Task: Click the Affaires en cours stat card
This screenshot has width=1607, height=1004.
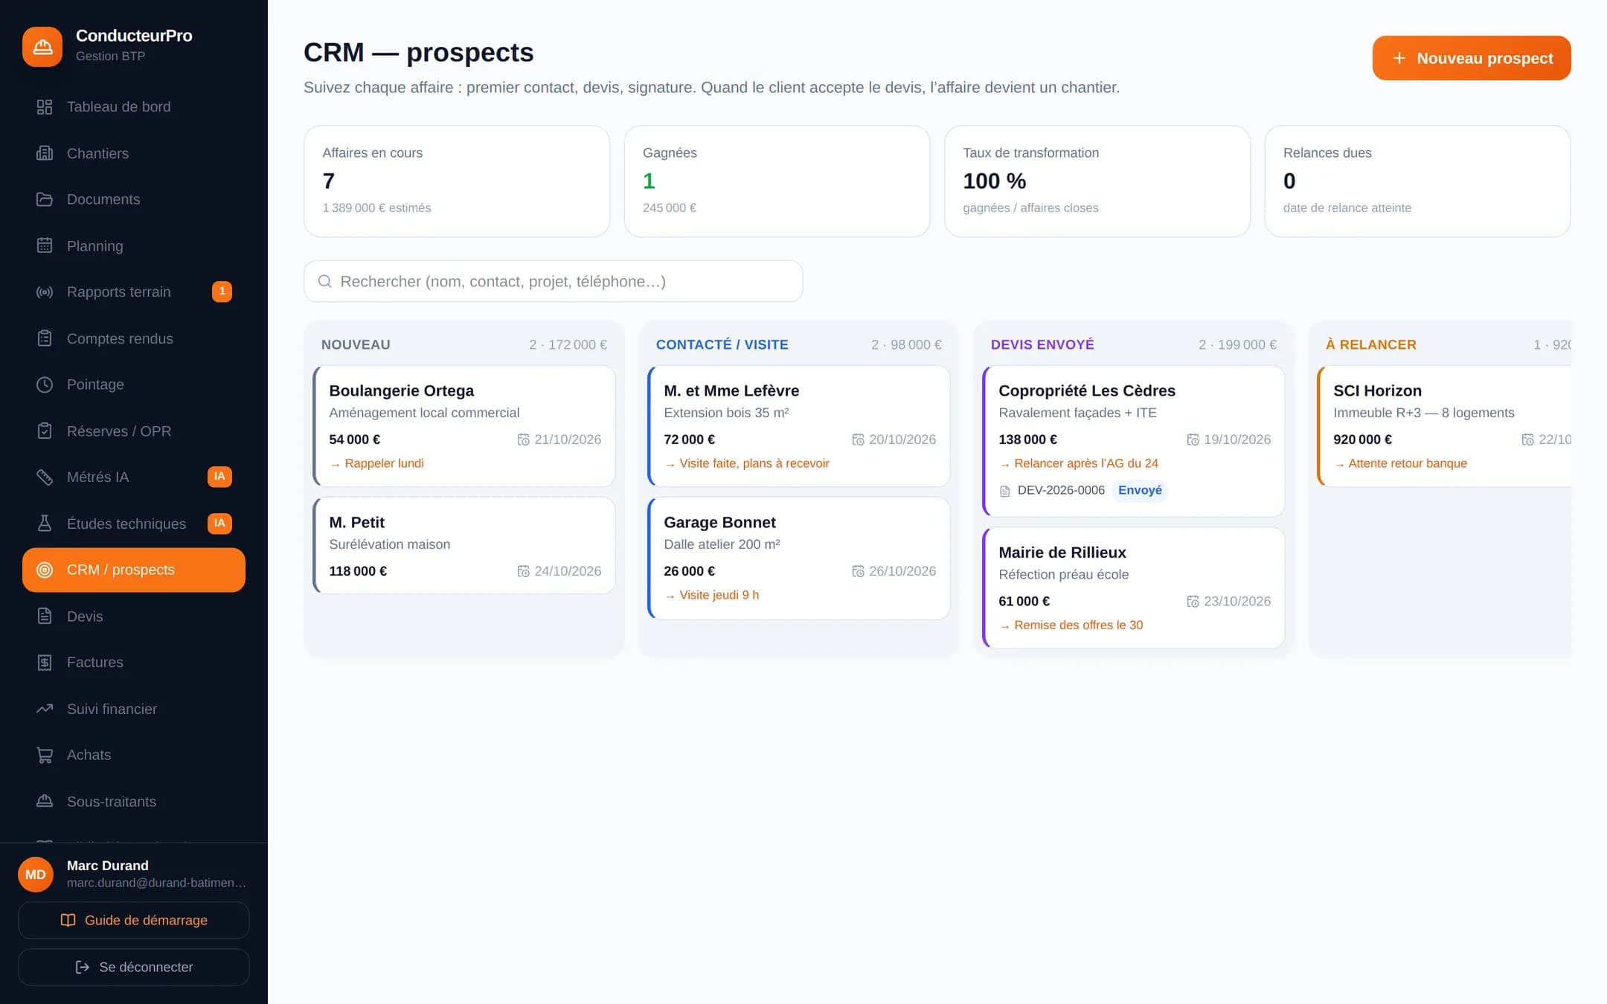Action: [457, 181]
